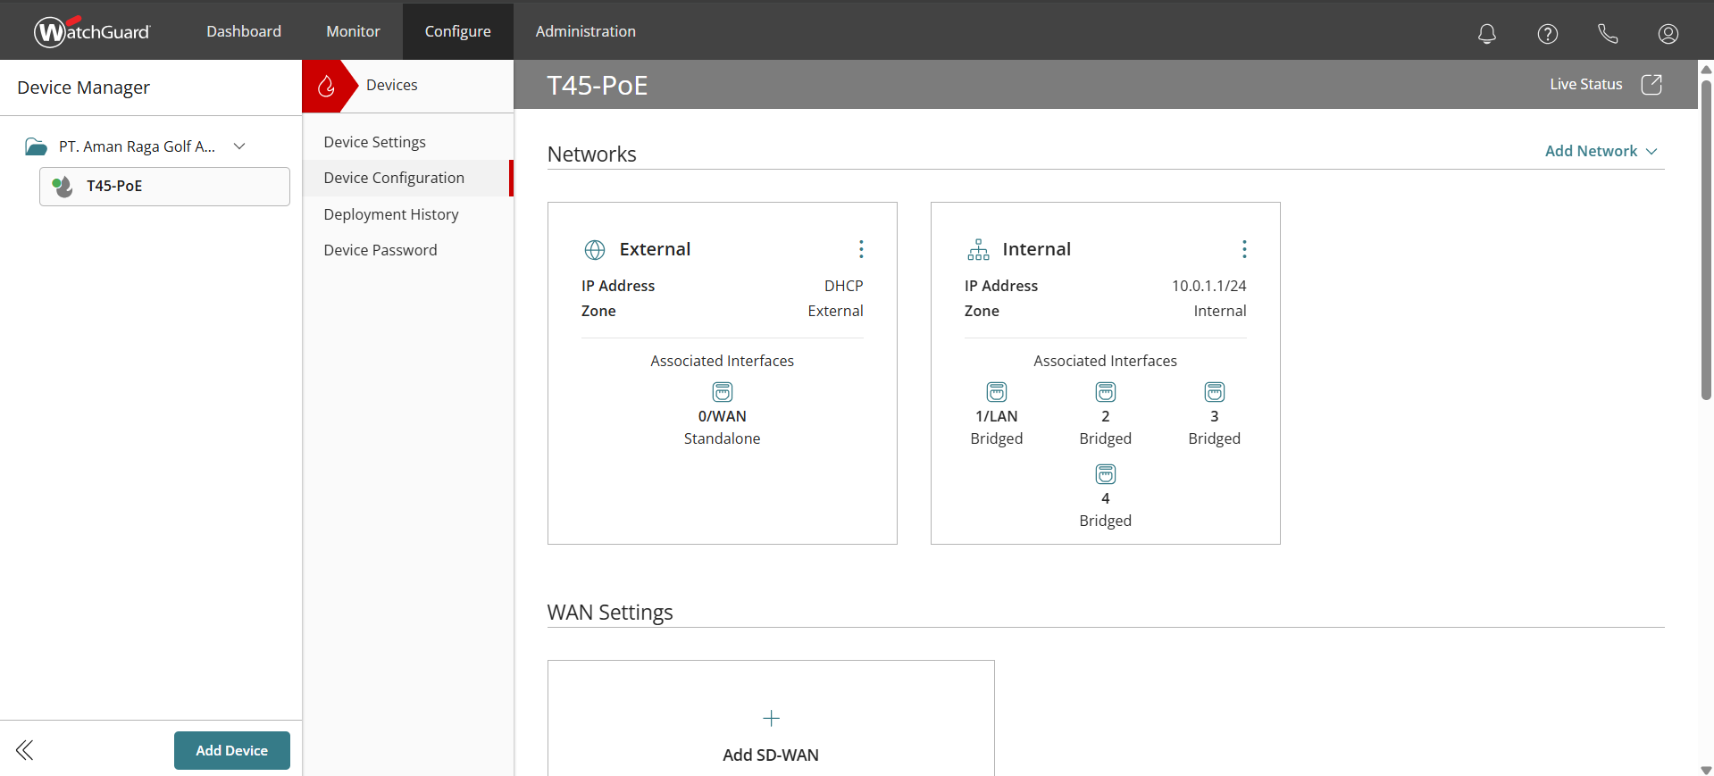Open the Configure menu
Viewport: 1714px width, 776px height.
coord(458,31)
